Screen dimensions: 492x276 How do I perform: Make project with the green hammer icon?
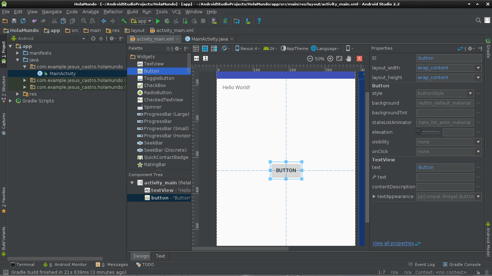pos(124,21)
